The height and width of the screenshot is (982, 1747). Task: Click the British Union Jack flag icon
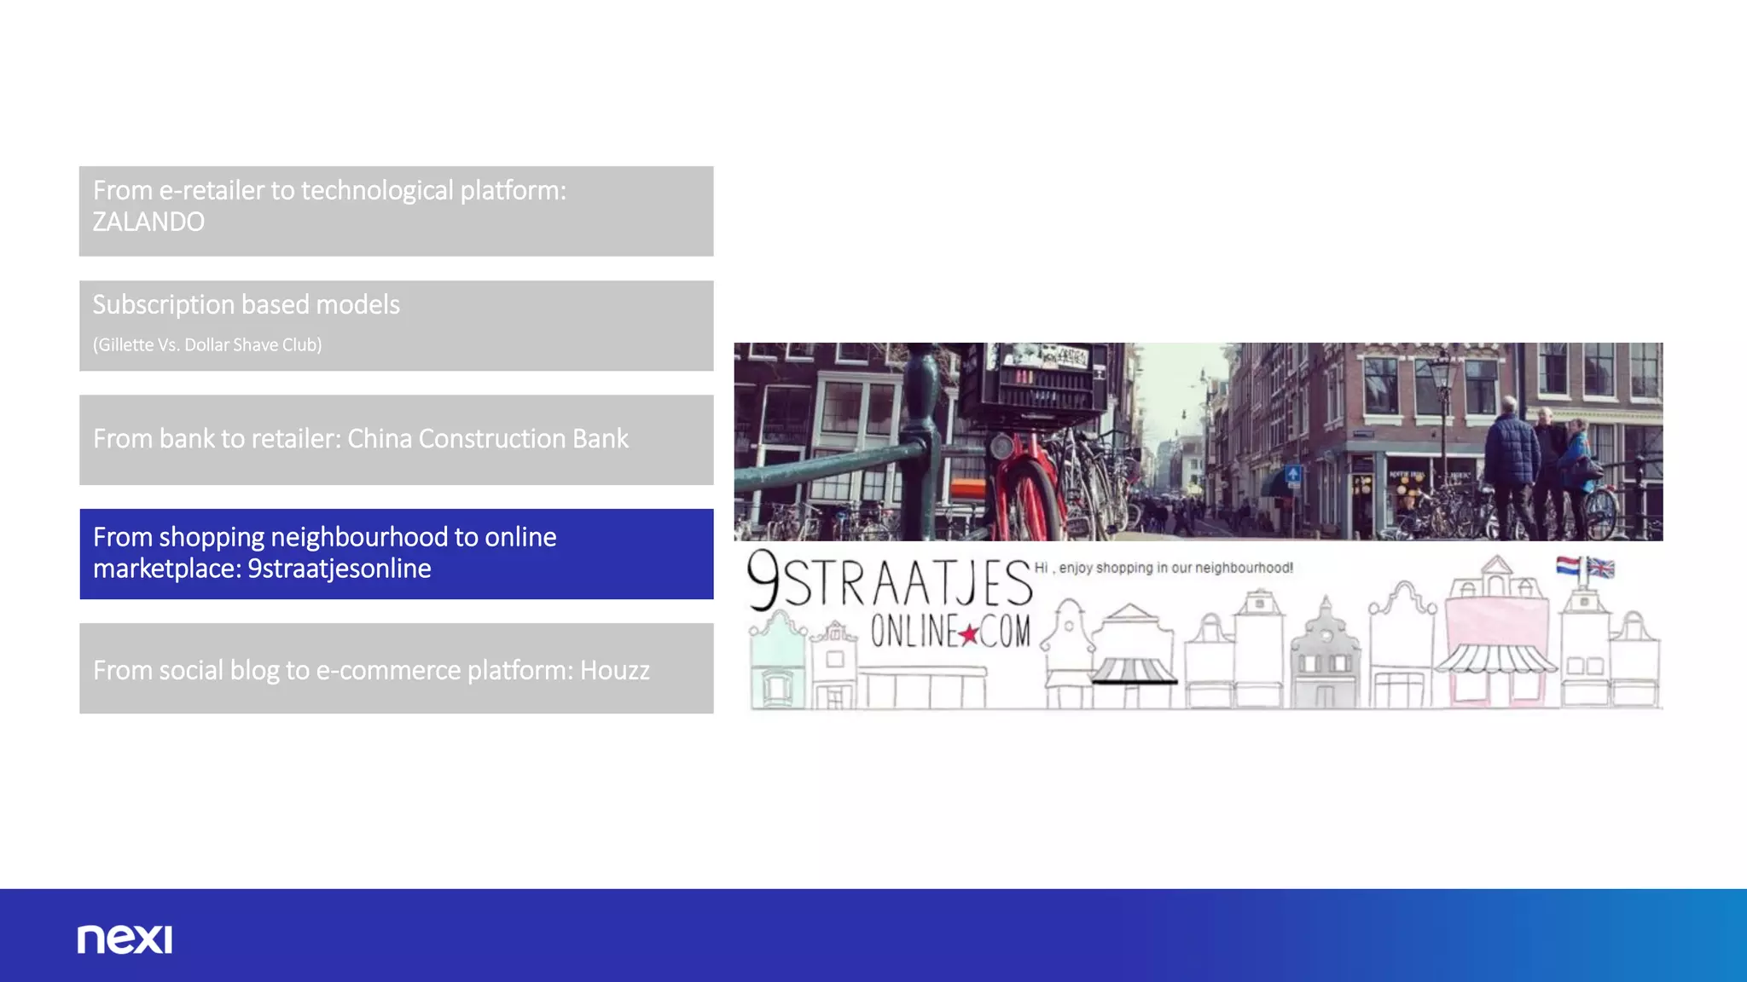coord(1600,568)
